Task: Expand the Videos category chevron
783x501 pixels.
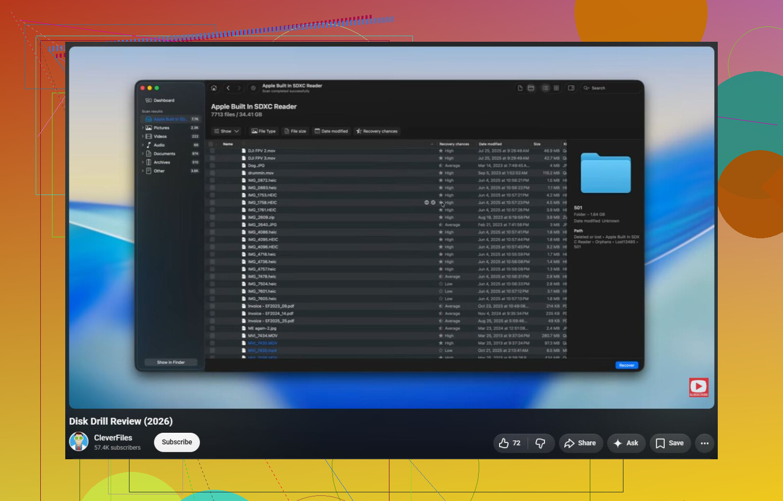Action: click(143, 136)
